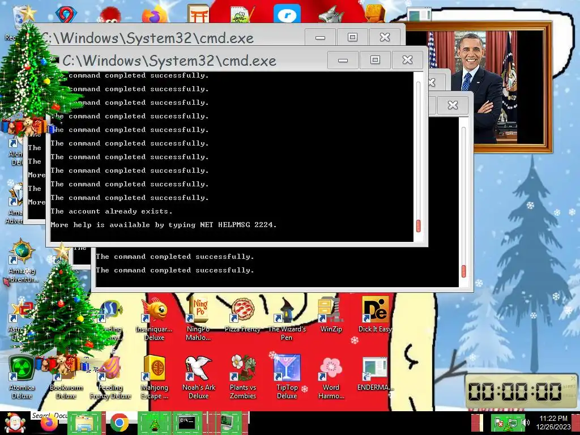Screen dimensions: 580x435
Task: Close the 00:00:00 timer gadget
Action: (573, 378)
